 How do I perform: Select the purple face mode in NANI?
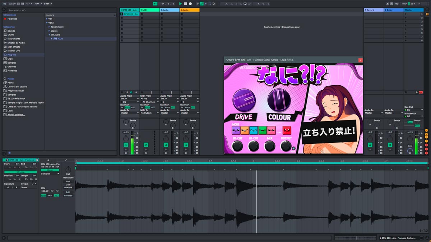point(236,130)
